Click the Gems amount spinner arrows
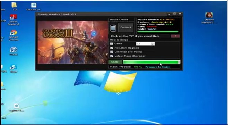 coord(153,44)
